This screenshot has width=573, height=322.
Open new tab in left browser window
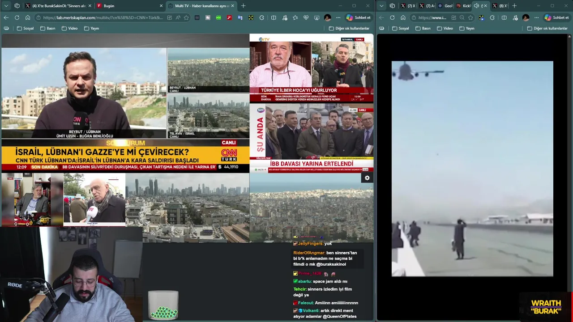pos(243,6)
